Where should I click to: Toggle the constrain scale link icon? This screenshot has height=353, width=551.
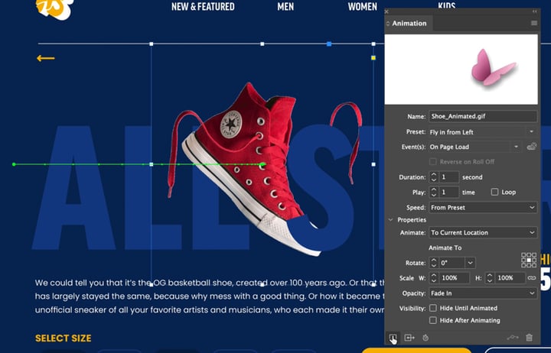point(532,278)
